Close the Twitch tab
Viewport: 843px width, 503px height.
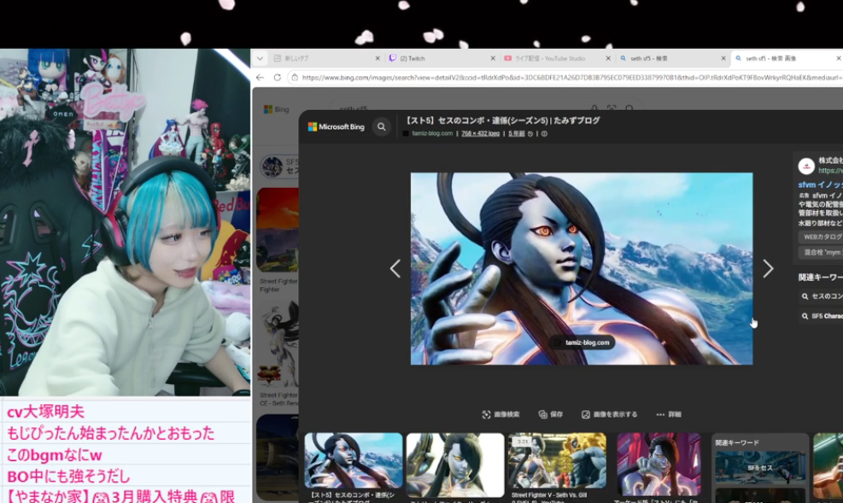493,58
